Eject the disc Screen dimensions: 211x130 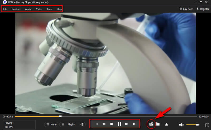tap(166, 124)
